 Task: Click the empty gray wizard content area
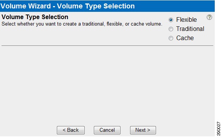click(x=107, y=85)
